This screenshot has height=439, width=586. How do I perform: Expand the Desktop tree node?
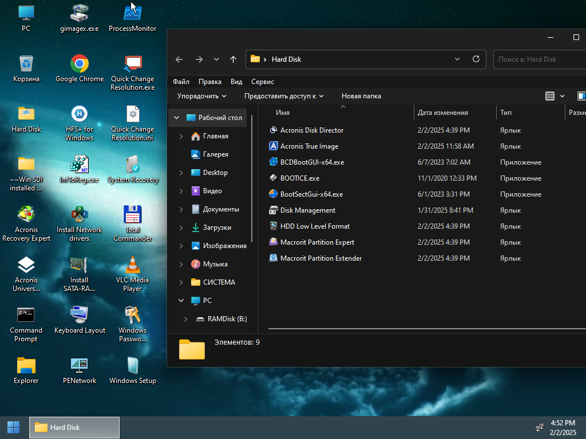point(181,173)
